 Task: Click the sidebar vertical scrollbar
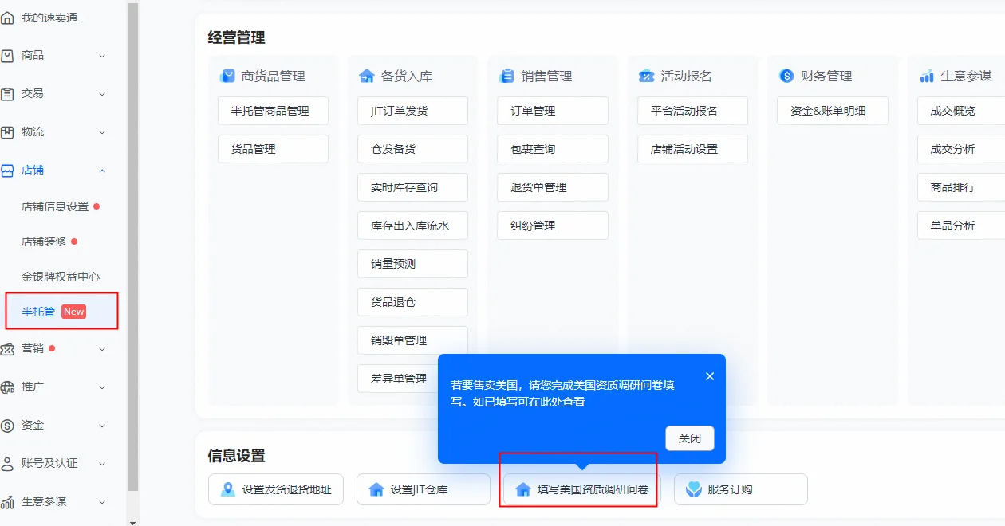[x=132, y=247]
